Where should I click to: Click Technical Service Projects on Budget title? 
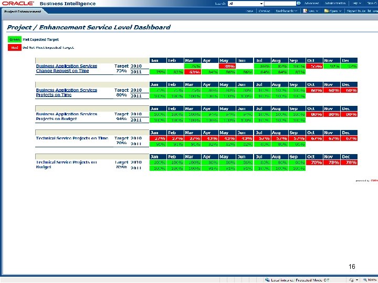pyautogui.click(x=66, y=165)
